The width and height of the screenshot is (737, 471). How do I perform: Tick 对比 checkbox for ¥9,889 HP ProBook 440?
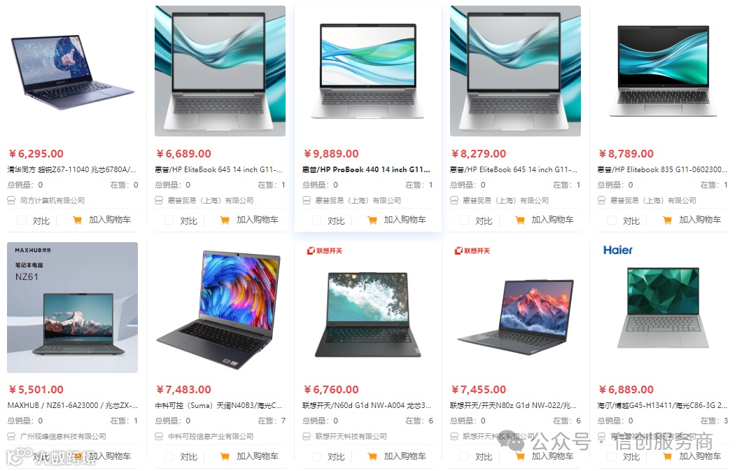click(x=317, y=220)
